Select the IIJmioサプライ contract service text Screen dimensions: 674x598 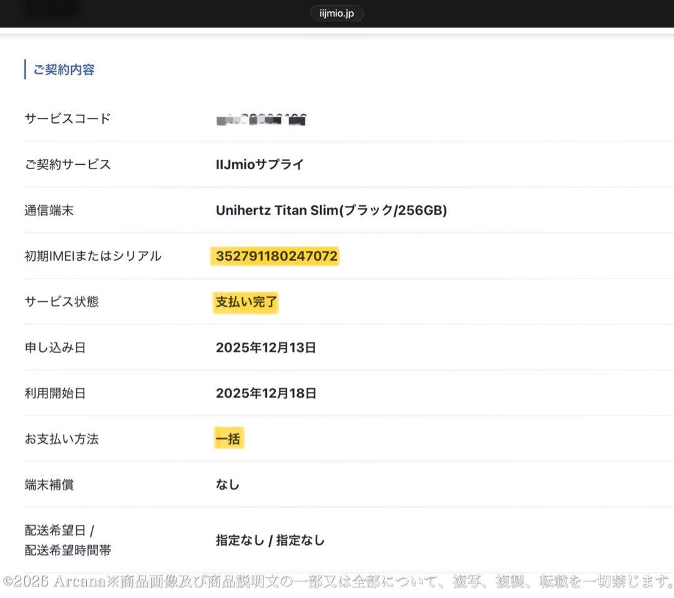[260, 164]
